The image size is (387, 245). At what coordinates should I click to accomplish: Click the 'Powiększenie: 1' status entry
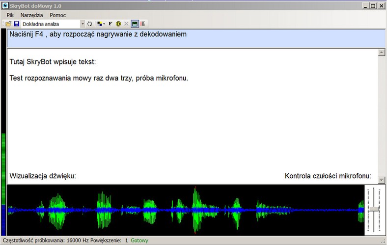(x=109, y=240)
